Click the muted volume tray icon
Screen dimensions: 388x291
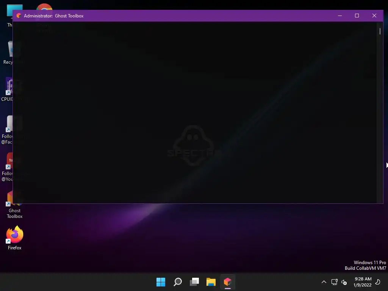[x=344, y=282]
